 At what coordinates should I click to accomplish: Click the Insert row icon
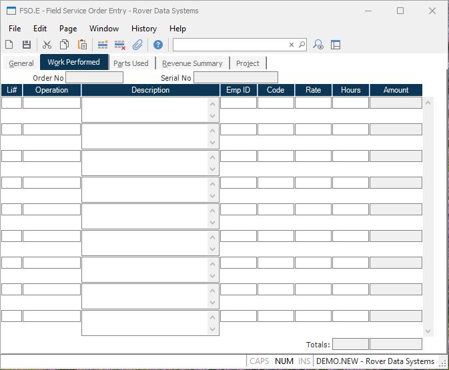(103, 45)
